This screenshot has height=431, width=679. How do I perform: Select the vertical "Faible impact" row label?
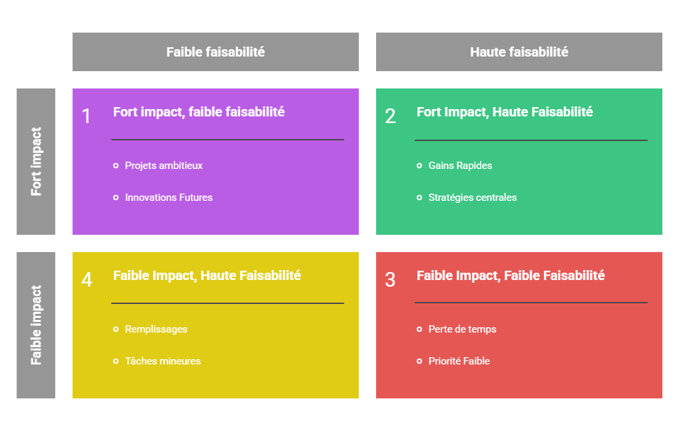(x=36, y=325)
